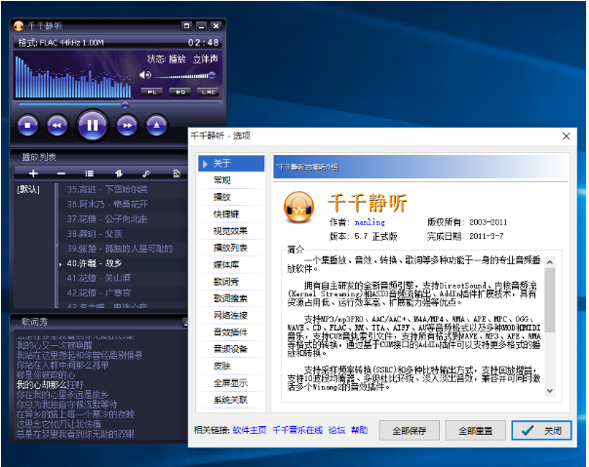Add songs with playlist plus icon

[x=33, y=174]
